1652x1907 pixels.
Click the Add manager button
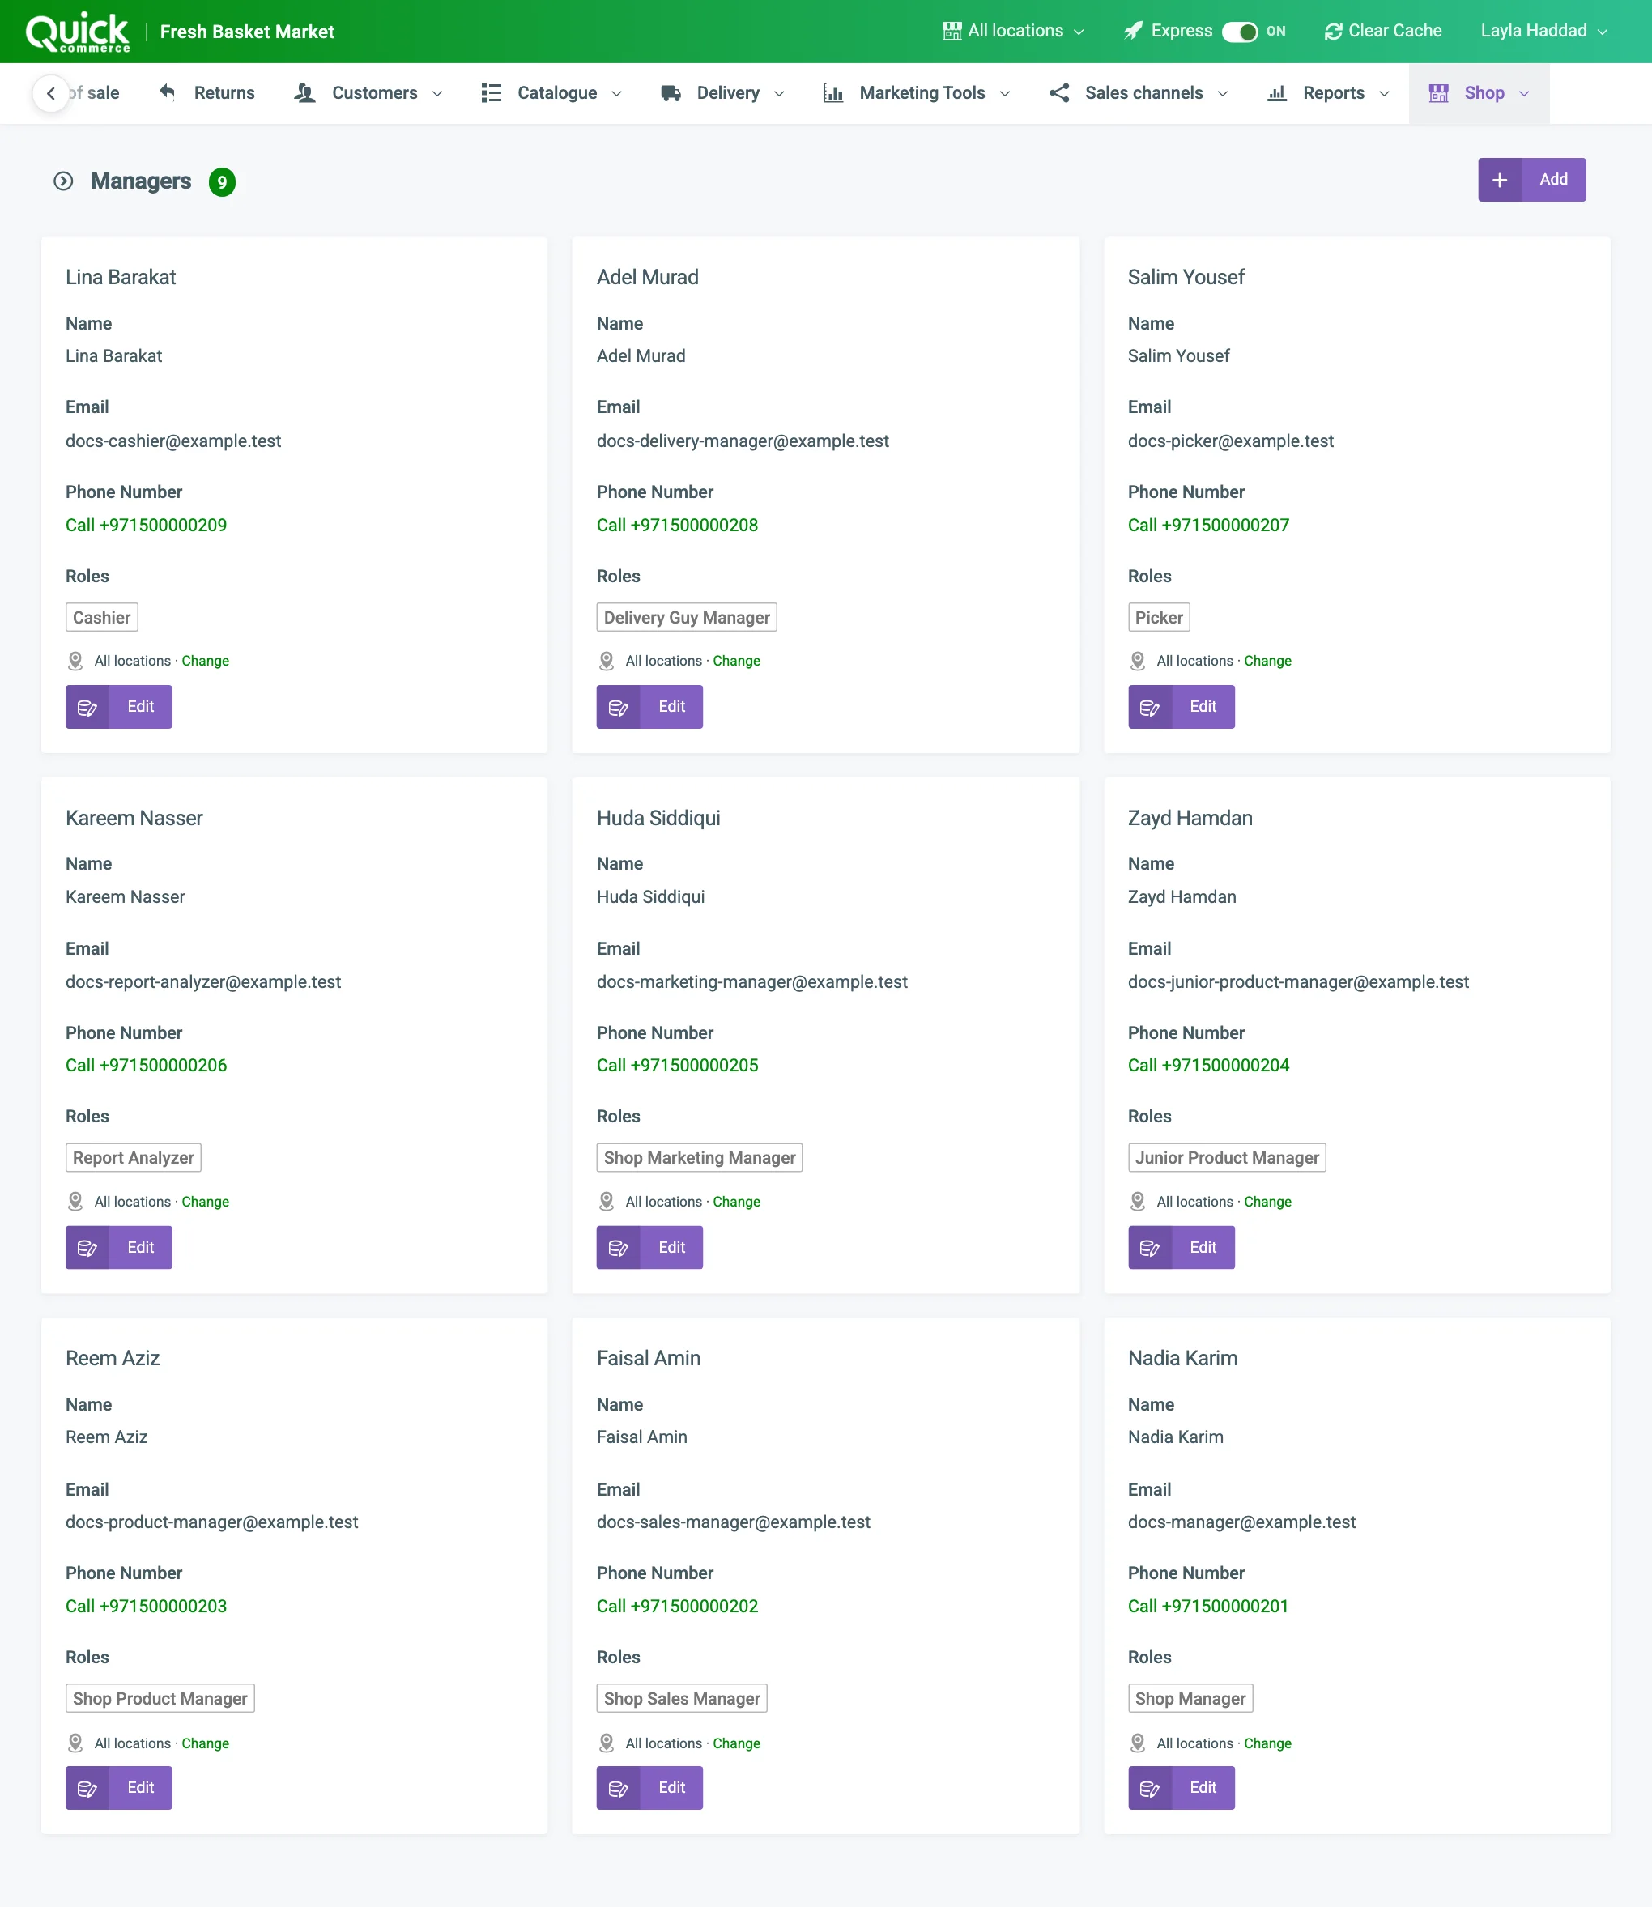pos(1532,180)
